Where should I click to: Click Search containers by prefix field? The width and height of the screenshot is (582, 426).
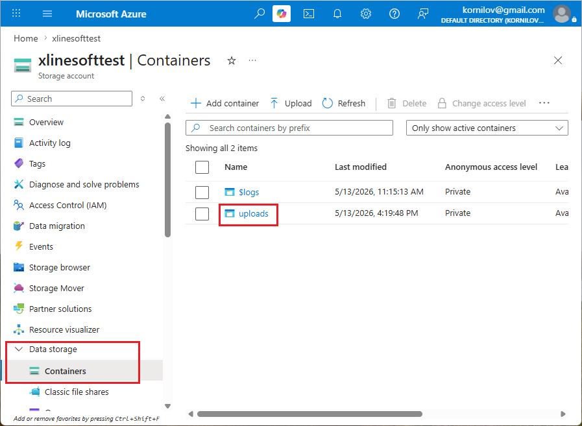(289, 128)
